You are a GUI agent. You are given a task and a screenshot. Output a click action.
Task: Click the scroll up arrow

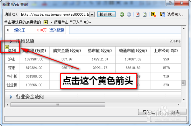pyautogui.click(x=184, y=29)
